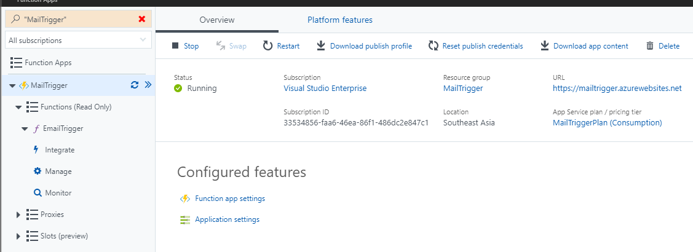Open Function app settings
Screen dimensions: 693x252
pos(230,199)
